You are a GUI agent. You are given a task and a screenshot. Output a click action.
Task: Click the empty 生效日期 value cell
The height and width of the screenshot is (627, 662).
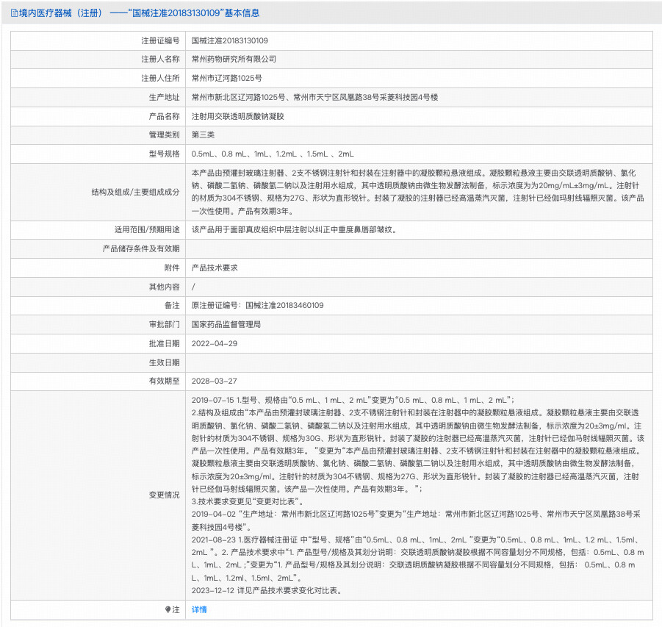[x=419, y=362]
